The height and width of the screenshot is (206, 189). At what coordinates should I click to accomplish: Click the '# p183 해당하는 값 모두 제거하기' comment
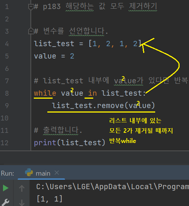[x=95, y=6]
